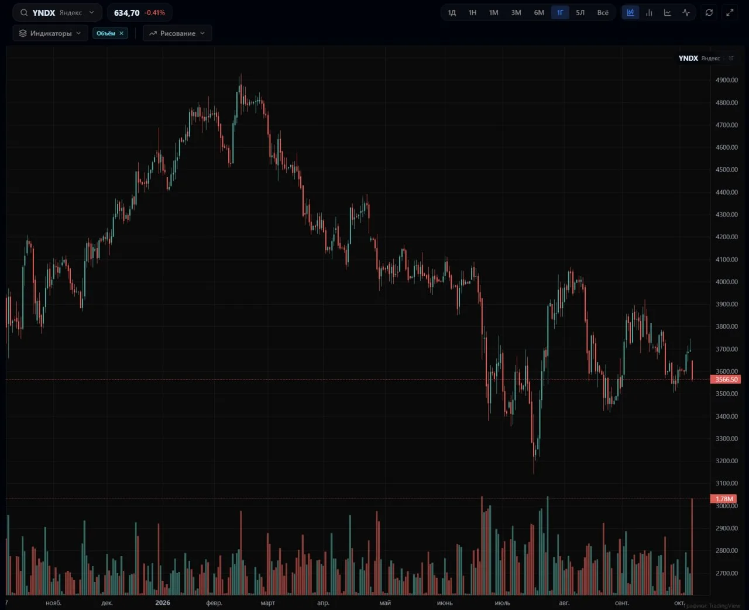Select the 1Д timeframe
Viewport: 749px width, 610px height.
tap(452, 12)
